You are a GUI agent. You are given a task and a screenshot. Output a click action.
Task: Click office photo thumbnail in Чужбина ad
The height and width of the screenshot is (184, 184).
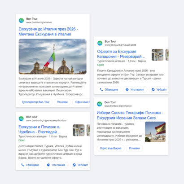click(79, 130)
